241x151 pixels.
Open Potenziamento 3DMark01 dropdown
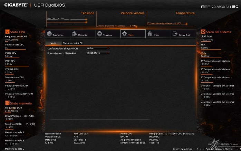point(98,53)
